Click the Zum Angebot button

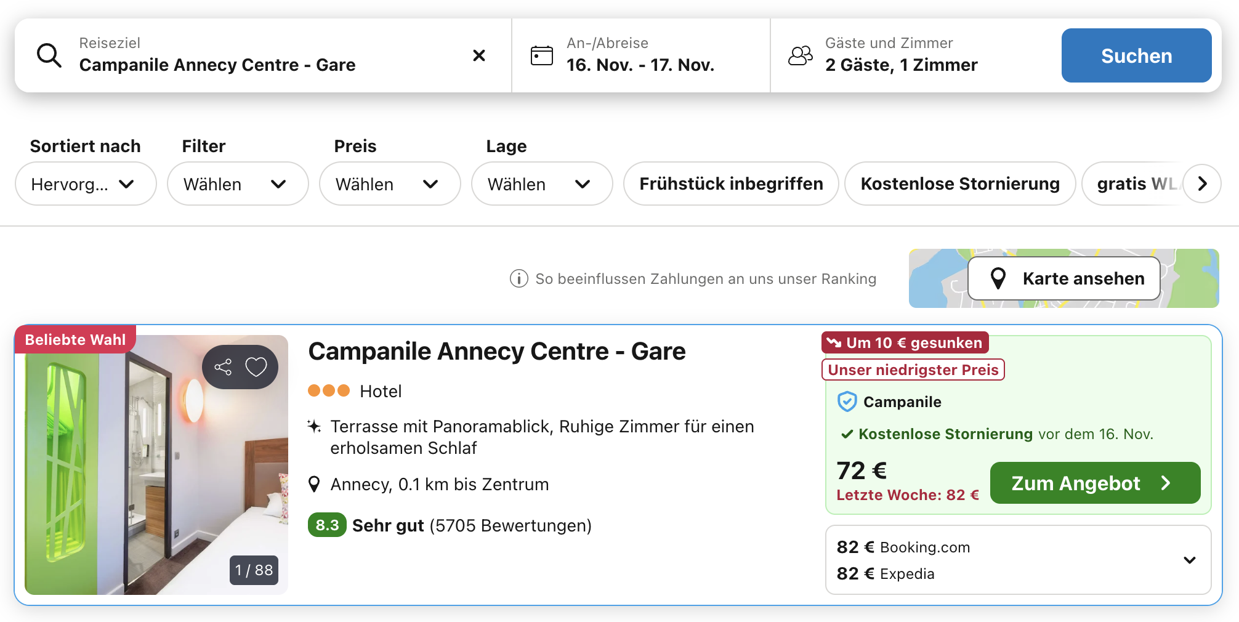[1095, 483]
